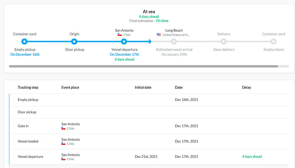
Task: Click the Chile flag under San Antonio timeline
Action: (120, 35)
